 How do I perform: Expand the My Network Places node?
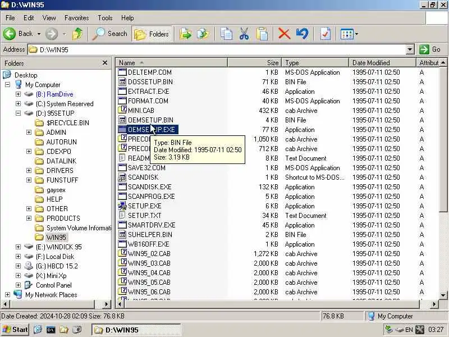click(x=7, y=294)
